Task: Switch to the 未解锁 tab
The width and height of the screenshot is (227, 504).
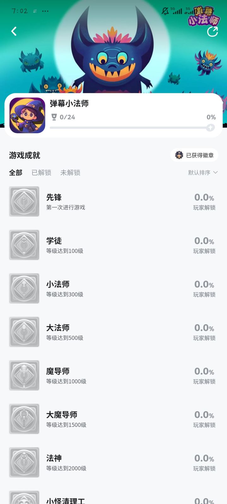Action: pos(70,173)
